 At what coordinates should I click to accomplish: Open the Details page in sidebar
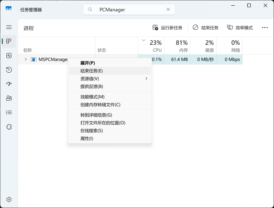[9, 113]
